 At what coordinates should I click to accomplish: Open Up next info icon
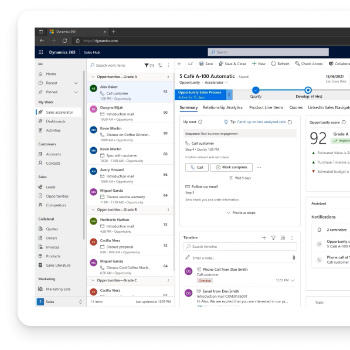201,122
